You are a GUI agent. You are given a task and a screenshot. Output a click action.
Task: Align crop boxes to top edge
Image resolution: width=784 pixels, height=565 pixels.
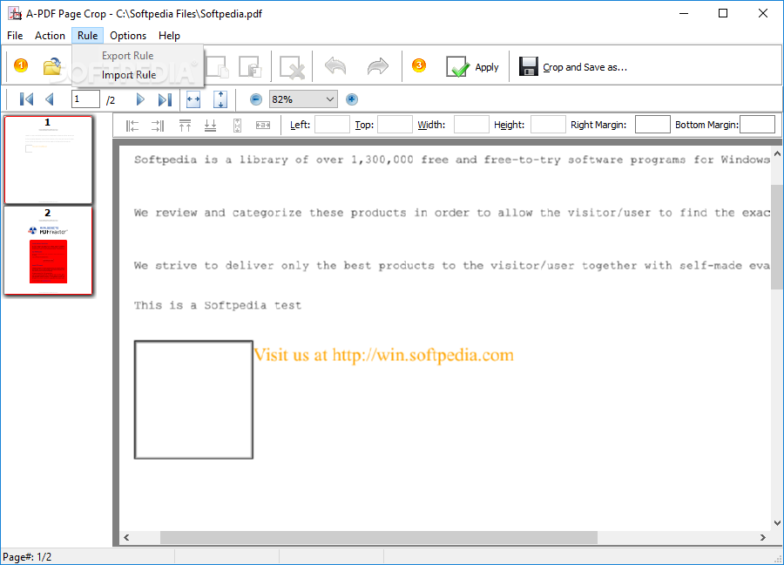pos(185,126)
